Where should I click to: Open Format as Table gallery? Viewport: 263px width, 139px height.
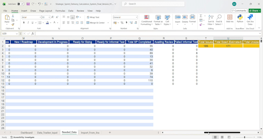pyautogui.click(x=158, y=20)
